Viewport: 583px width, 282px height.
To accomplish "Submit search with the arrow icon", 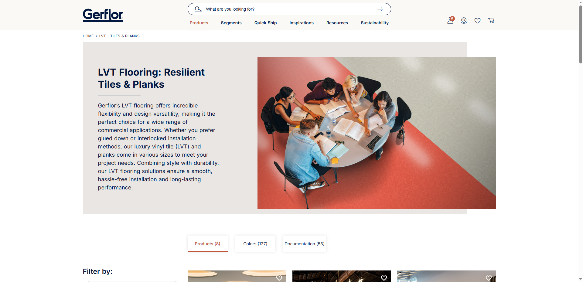I will pos(380,9).
